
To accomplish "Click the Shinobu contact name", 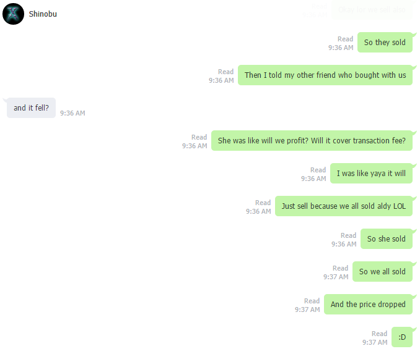I will click(43, 14).
